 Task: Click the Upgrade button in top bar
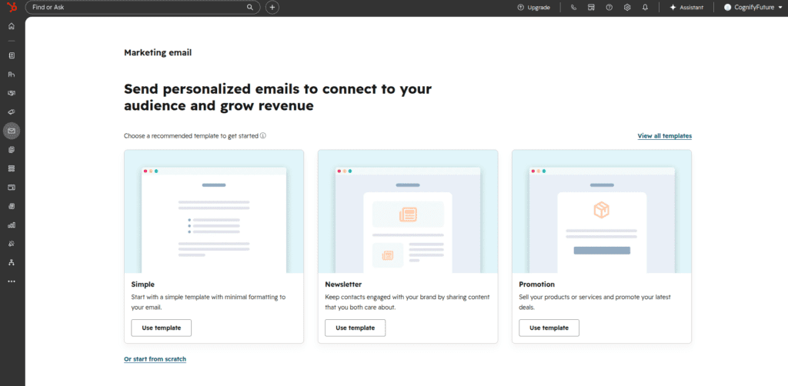coord(534,8)
